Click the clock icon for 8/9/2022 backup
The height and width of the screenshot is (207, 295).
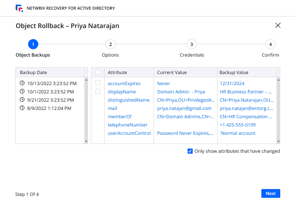(x=22, y=108)
